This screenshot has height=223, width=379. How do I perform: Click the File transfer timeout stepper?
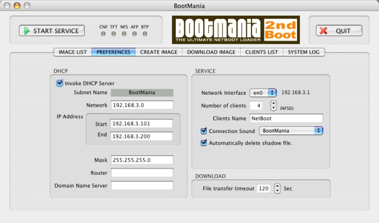point(277,188)
